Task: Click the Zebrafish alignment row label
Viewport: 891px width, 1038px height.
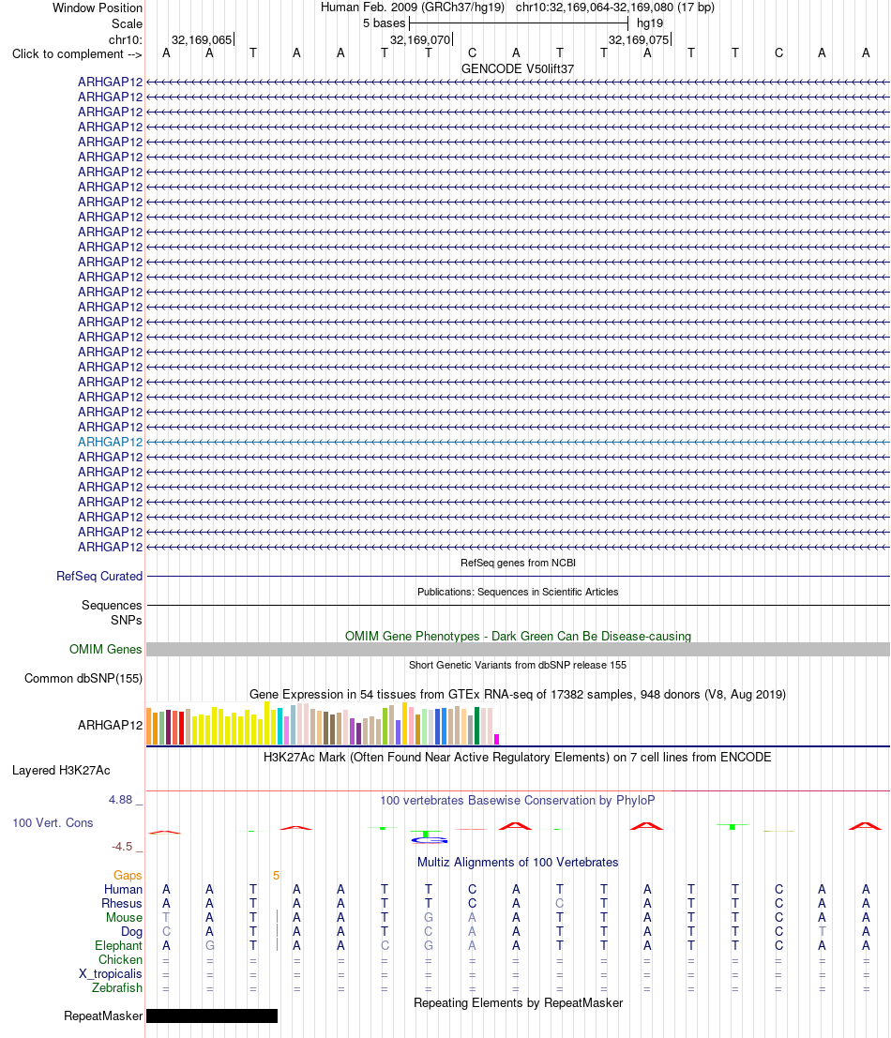Action: click(x=117, y=987)
